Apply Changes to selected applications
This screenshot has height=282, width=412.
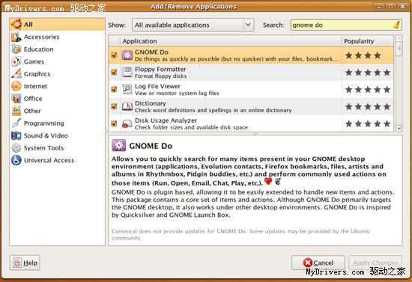(x=375, y=263)
